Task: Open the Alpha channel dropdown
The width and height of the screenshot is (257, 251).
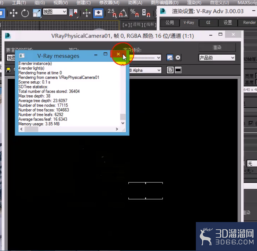Action: click(145, 70)
